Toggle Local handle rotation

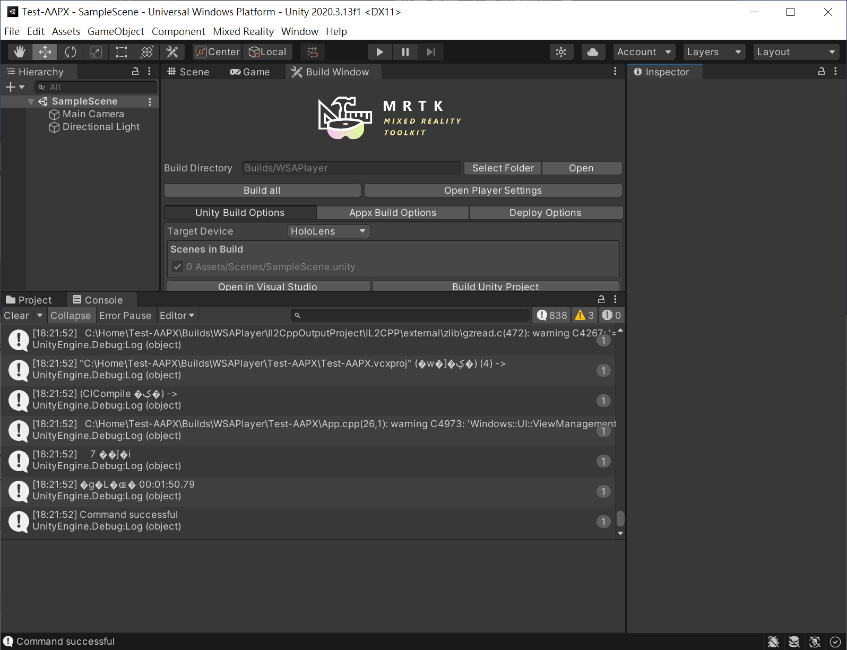[x=268, y=52]
